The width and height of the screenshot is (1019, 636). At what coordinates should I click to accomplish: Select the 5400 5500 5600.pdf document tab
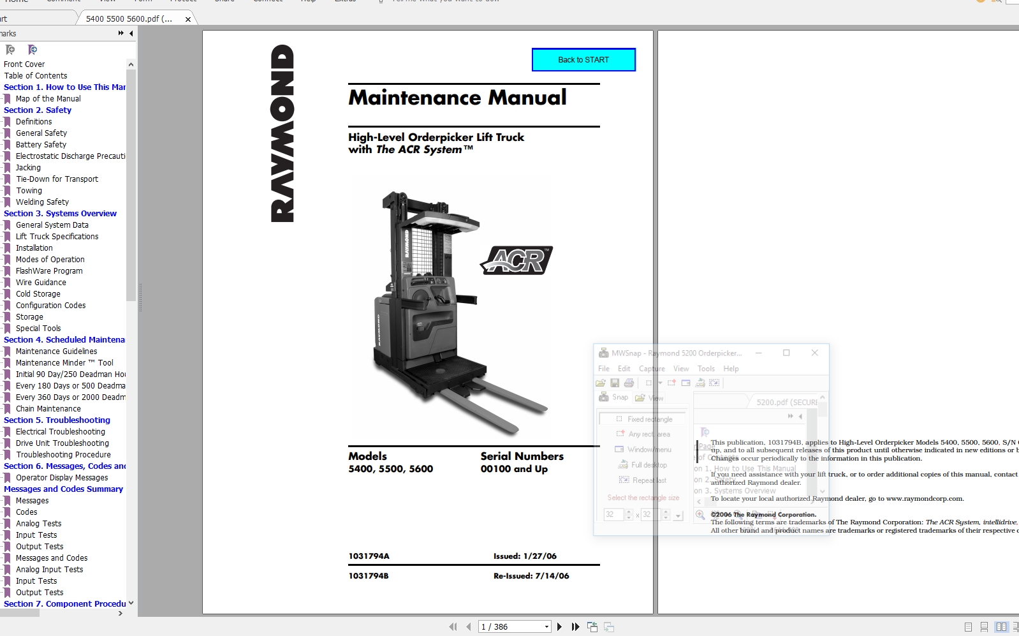pos(129,19)
